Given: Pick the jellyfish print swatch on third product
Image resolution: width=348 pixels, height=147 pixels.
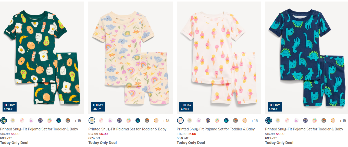Looking at the screenshot, I should tap(198, 120).
